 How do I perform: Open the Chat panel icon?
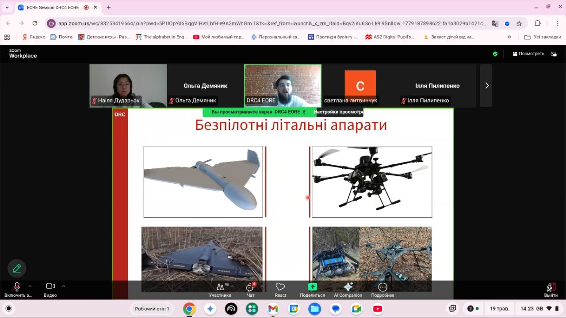click(250, 287)
